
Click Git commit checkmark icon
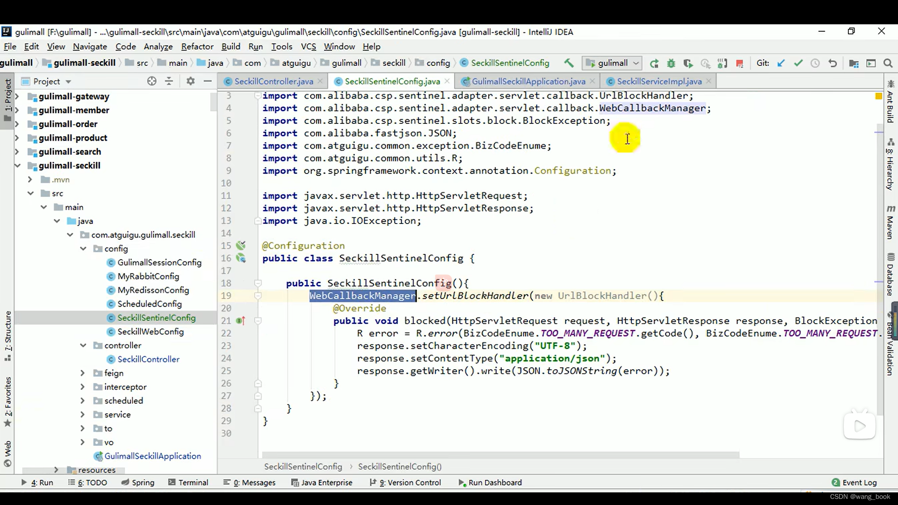coord(798,63)
